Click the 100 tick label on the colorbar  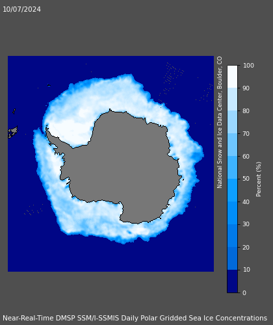[x=248, y=66]
